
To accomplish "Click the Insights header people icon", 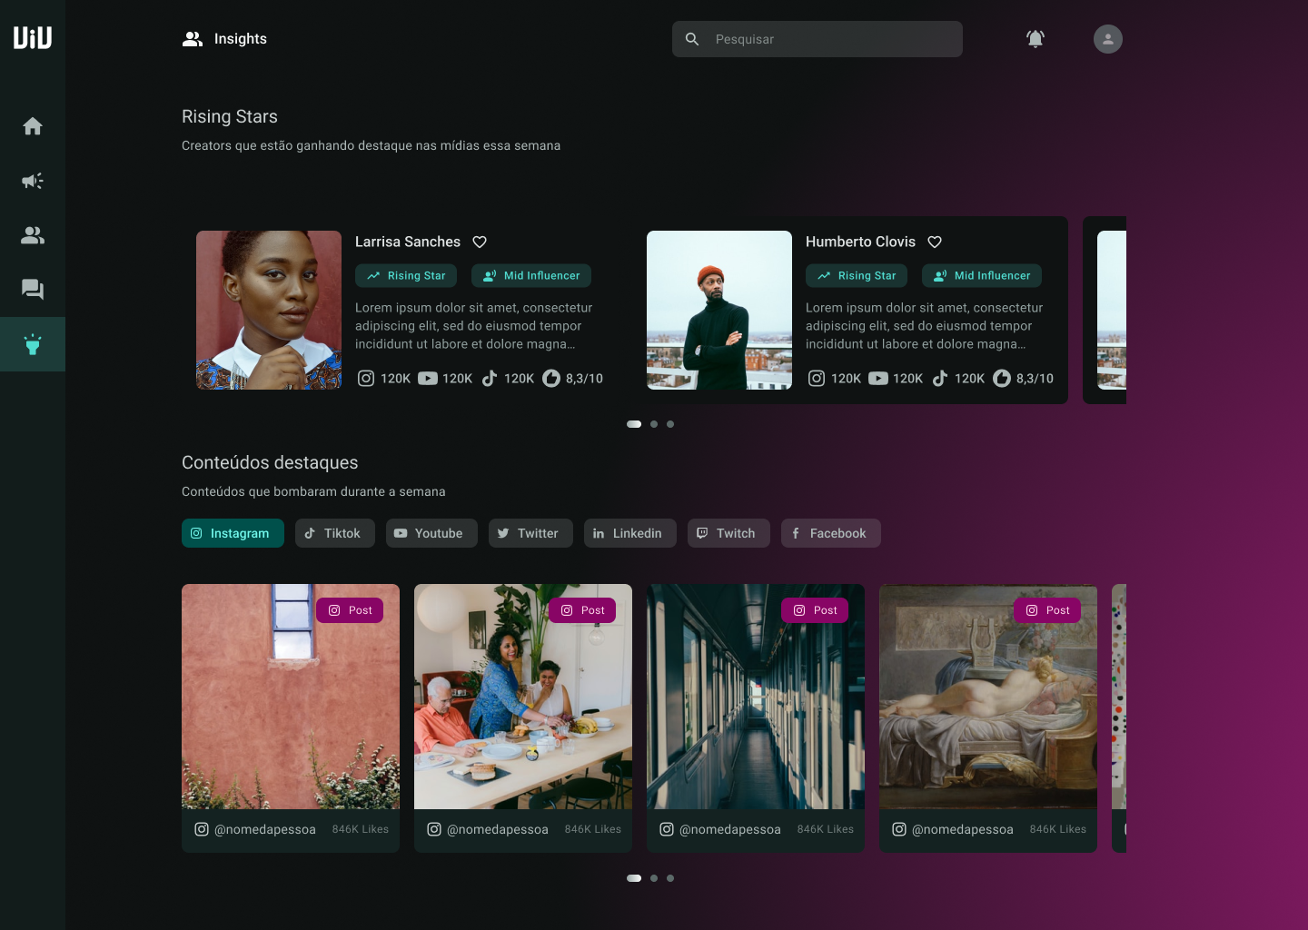I will coord(193,39).
